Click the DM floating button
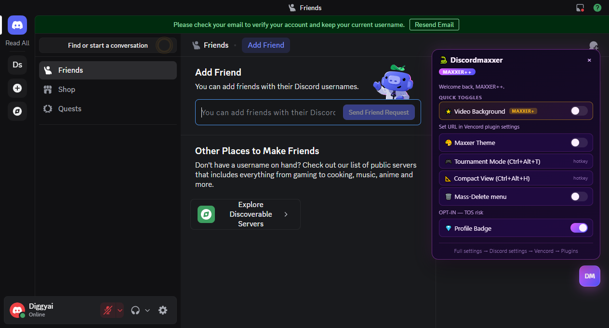This screenshot has height=328, width=609. point(590,276)
